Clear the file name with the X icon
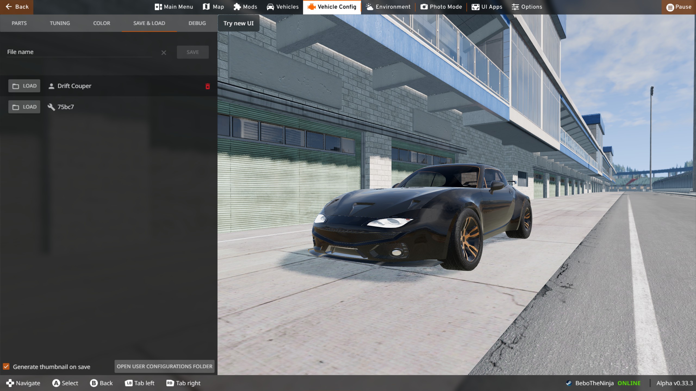696x391 pixels. [x=164, y=53]
